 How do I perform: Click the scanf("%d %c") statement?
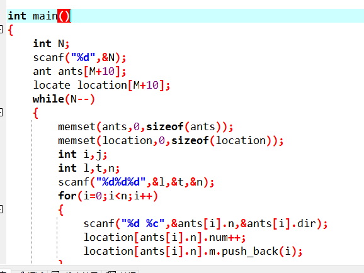[x=205, y=224]
